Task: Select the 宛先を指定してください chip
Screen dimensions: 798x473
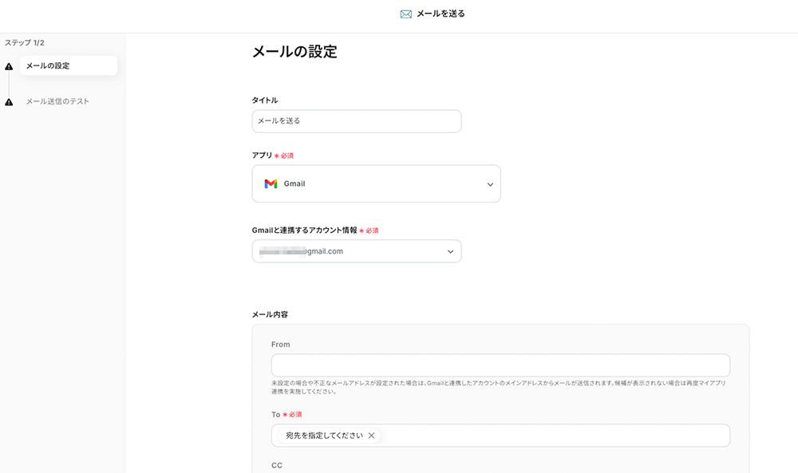Action: click(324, 436)
